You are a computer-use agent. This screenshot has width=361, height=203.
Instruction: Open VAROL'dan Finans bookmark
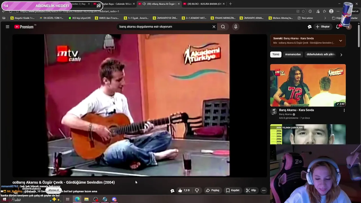[x=107, y=18]
